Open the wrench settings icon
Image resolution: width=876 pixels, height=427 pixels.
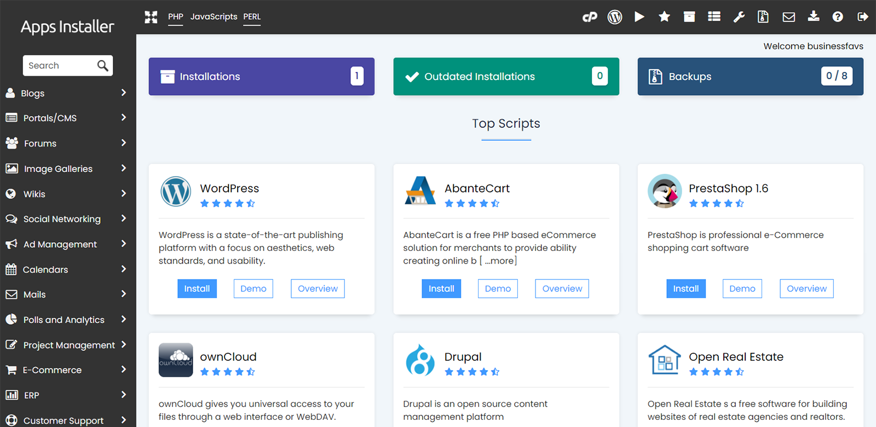(x=739, y=17)
